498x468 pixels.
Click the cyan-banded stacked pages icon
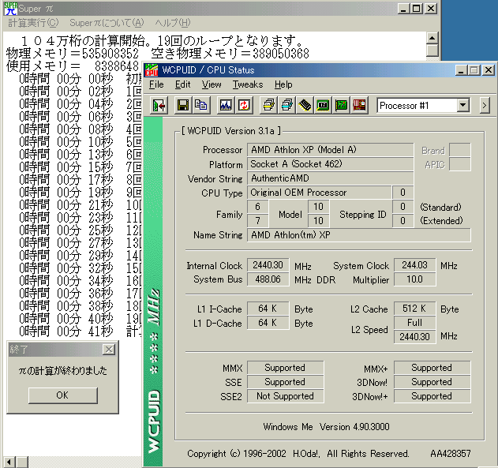(x=286, y=105)
